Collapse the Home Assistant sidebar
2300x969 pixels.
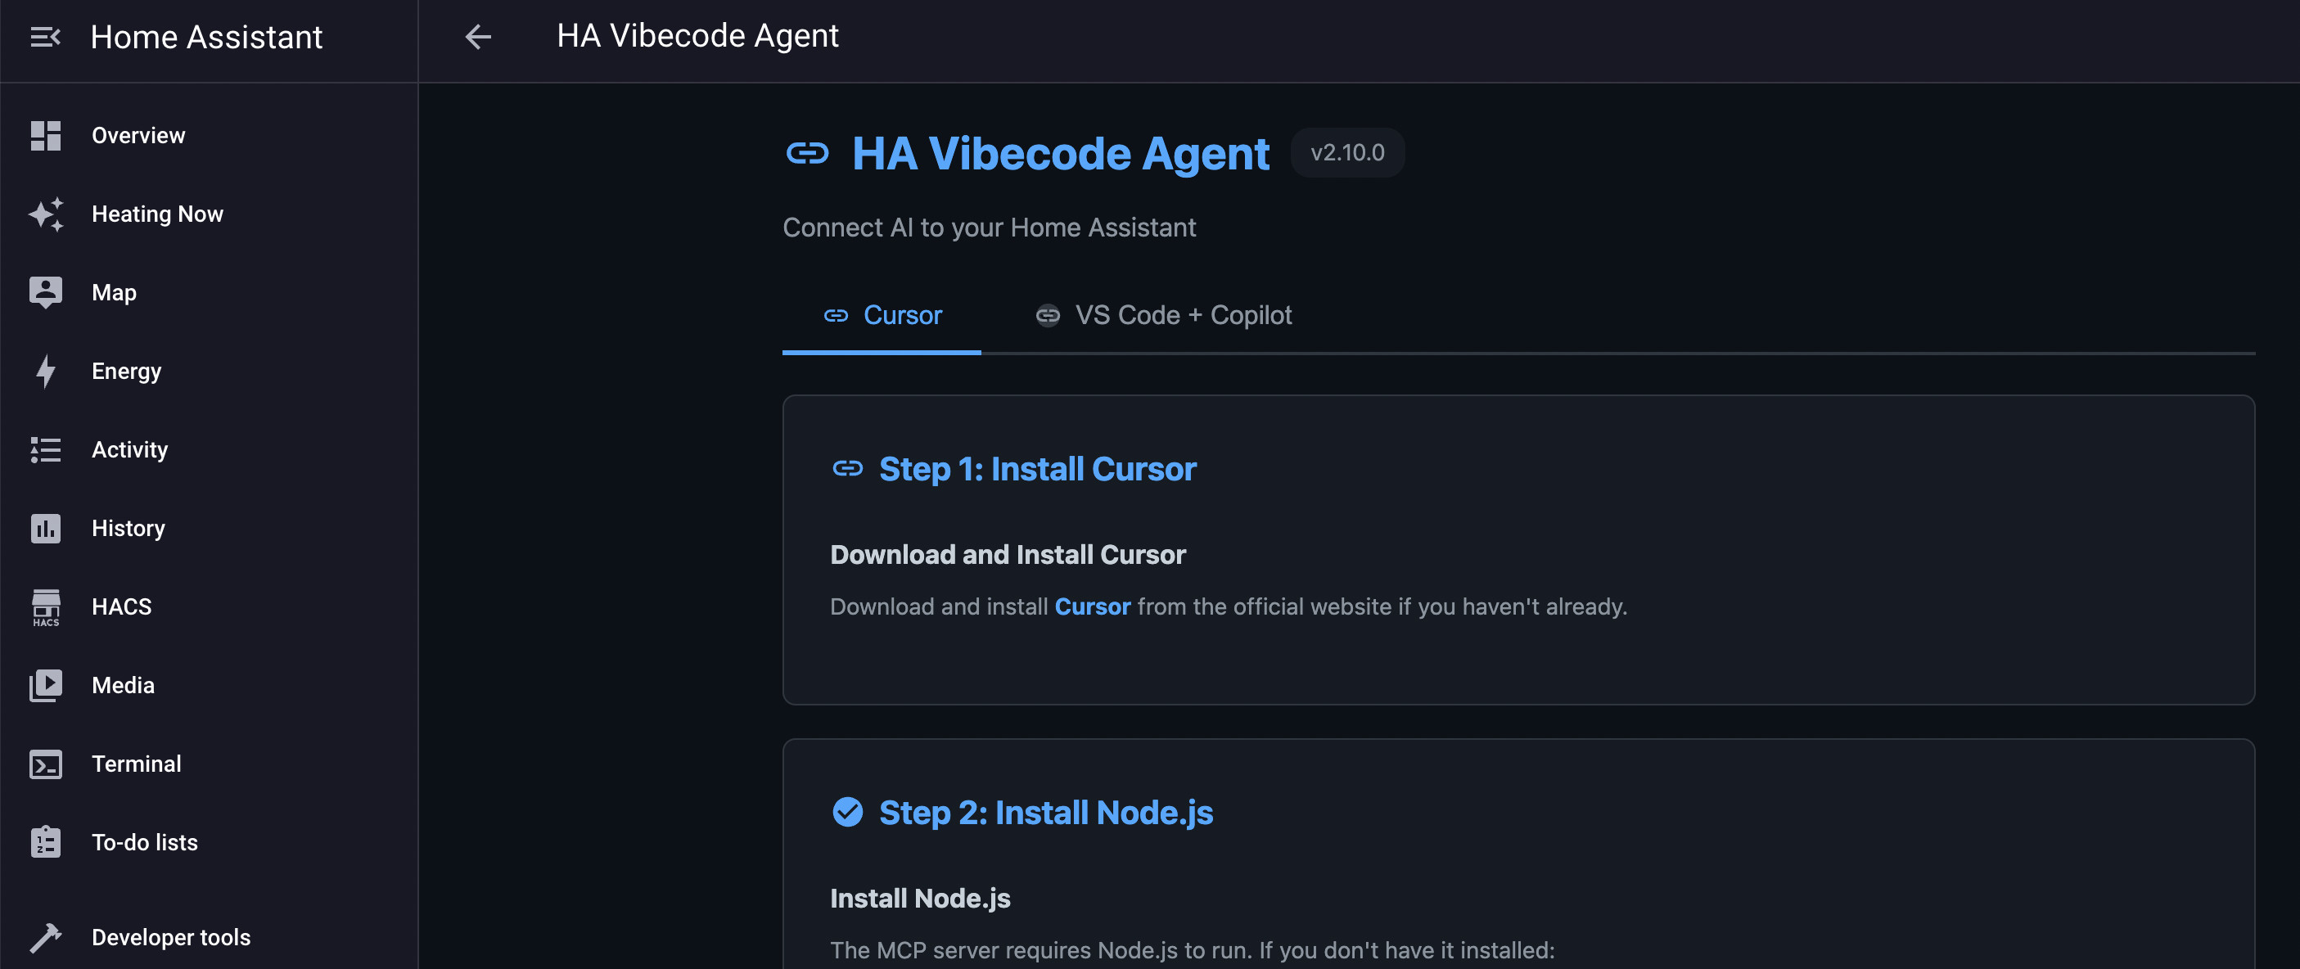click(x=45, y=37)
